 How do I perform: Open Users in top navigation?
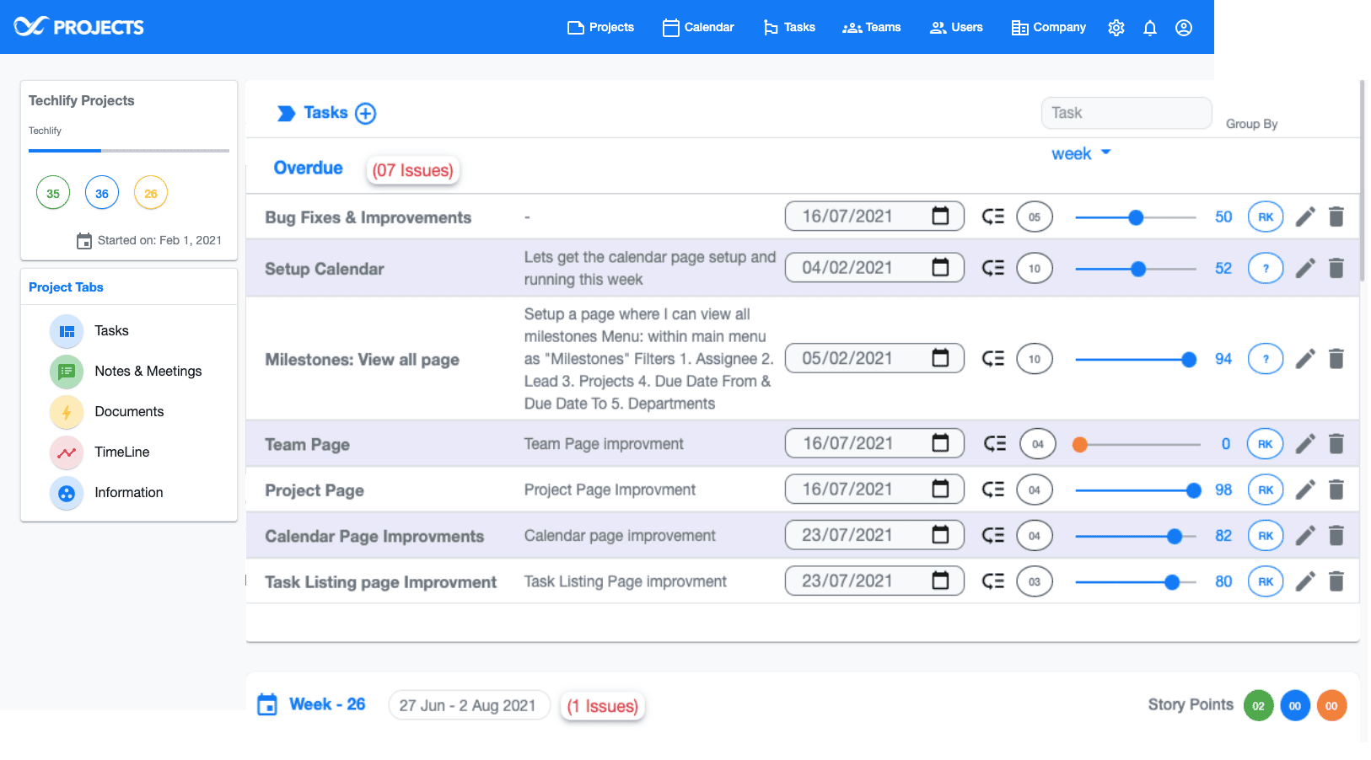[x=956, y=28]
